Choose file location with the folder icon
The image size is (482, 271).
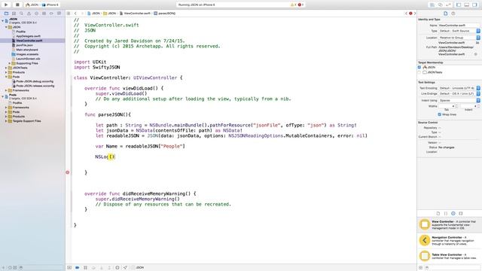[x=477, y=43]
